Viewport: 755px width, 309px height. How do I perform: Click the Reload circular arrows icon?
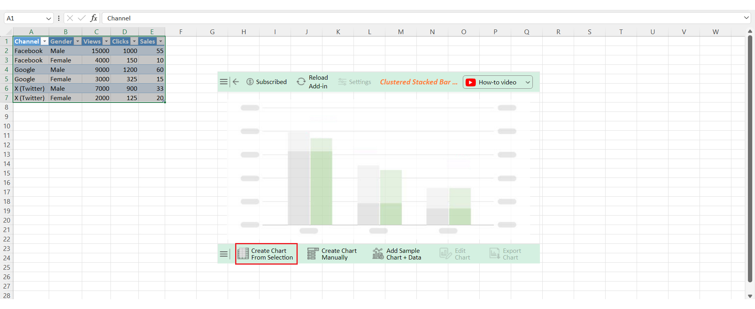tap(301, 81)
